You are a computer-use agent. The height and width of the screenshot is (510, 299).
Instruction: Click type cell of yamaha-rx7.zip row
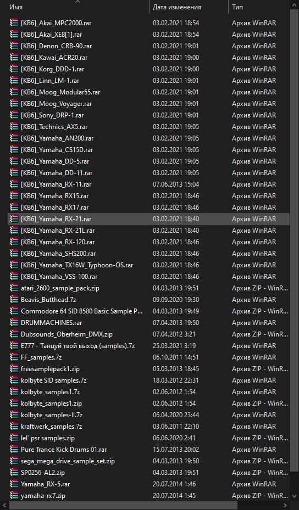coord(260,496)
